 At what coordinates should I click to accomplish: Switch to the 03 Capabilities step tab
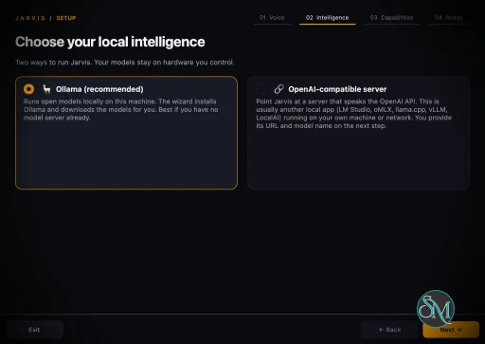point(392,18)
